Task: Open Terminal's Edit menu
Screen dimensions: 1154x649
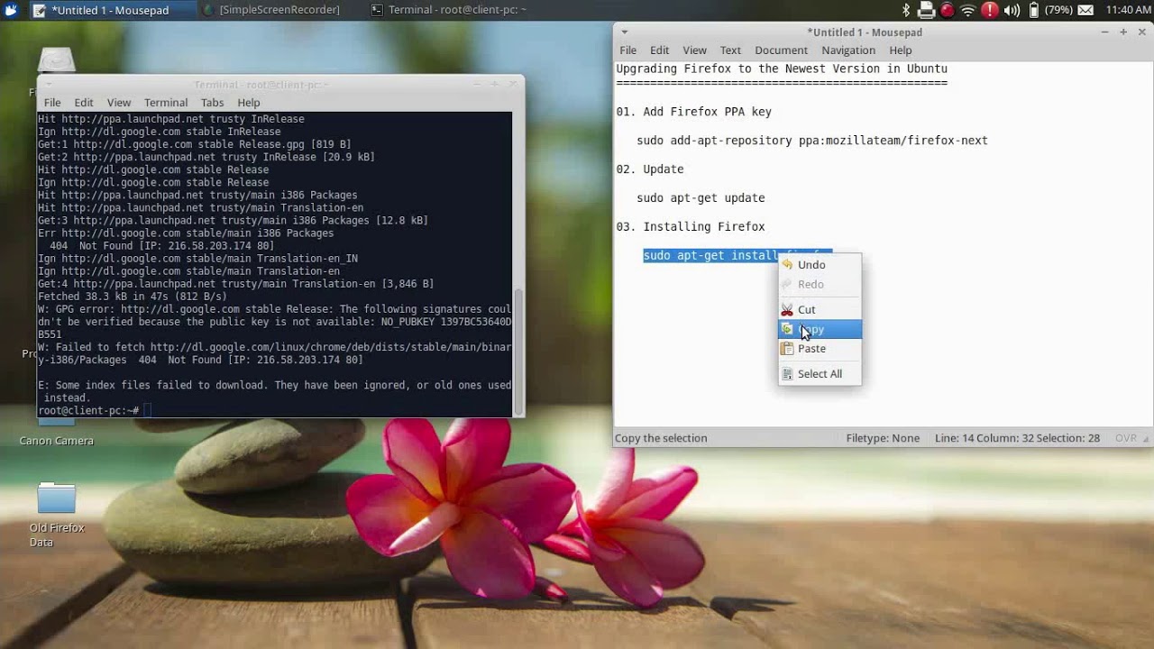Action: (x=84, y=103)
